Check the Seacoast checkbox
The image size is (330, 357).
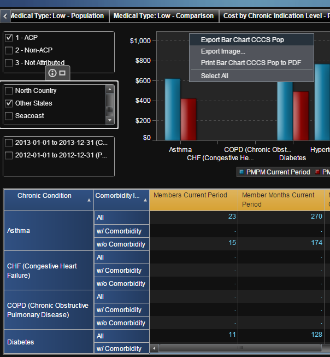click(x=9, y=116)
